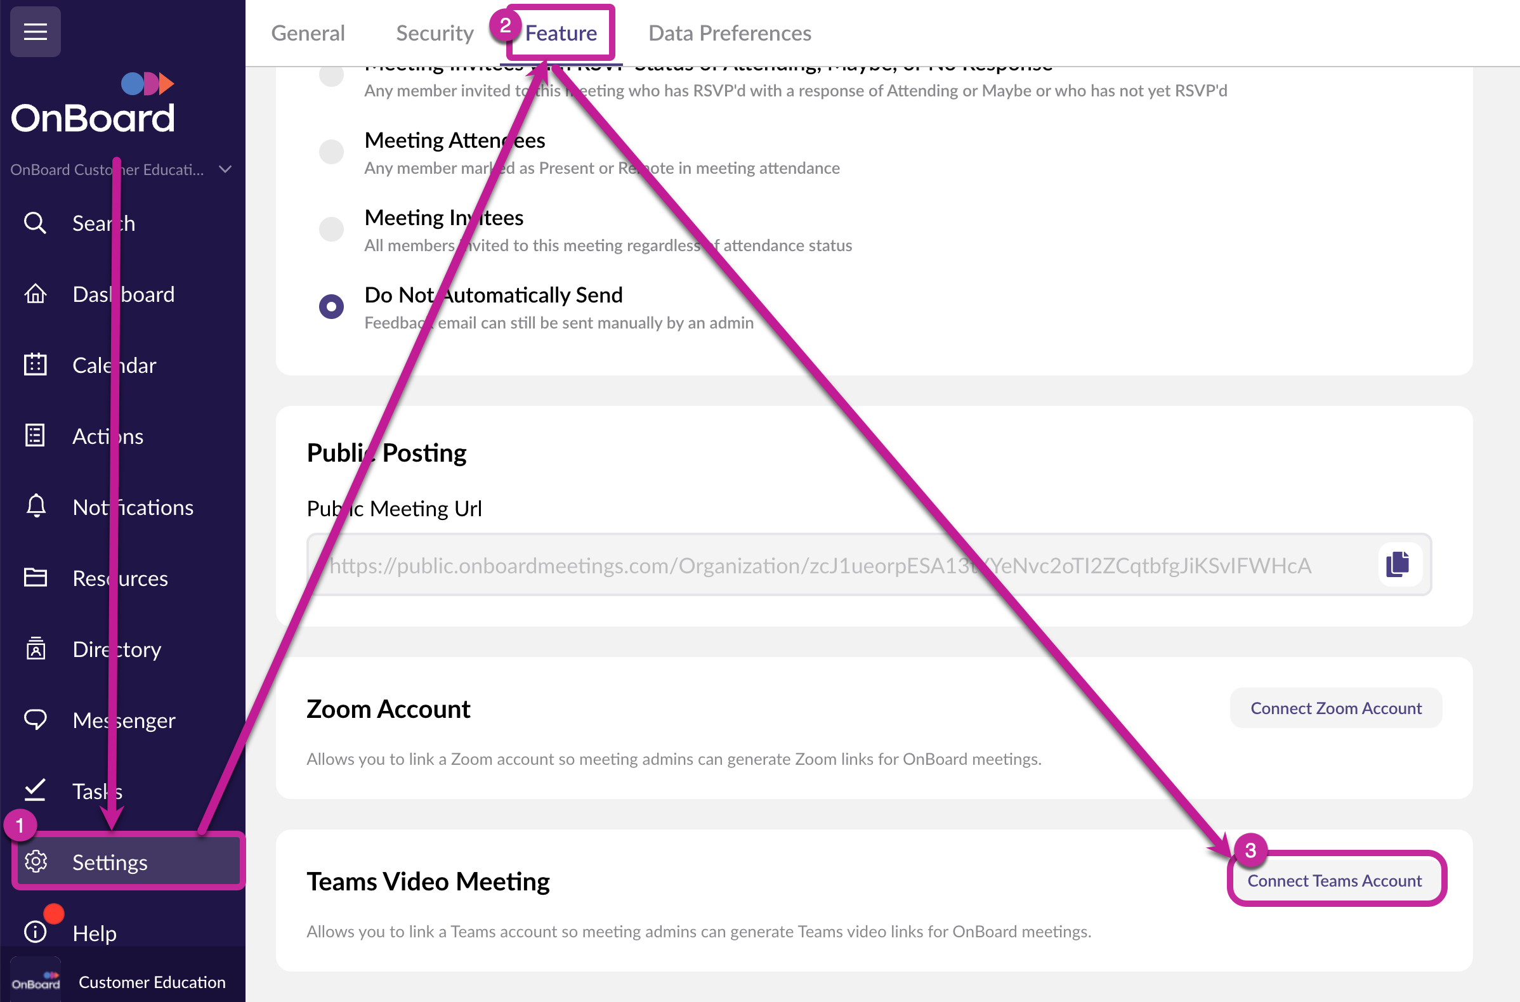Switch to the General tab
This screenshot has width=1520, height=1002.
(308, 32)
